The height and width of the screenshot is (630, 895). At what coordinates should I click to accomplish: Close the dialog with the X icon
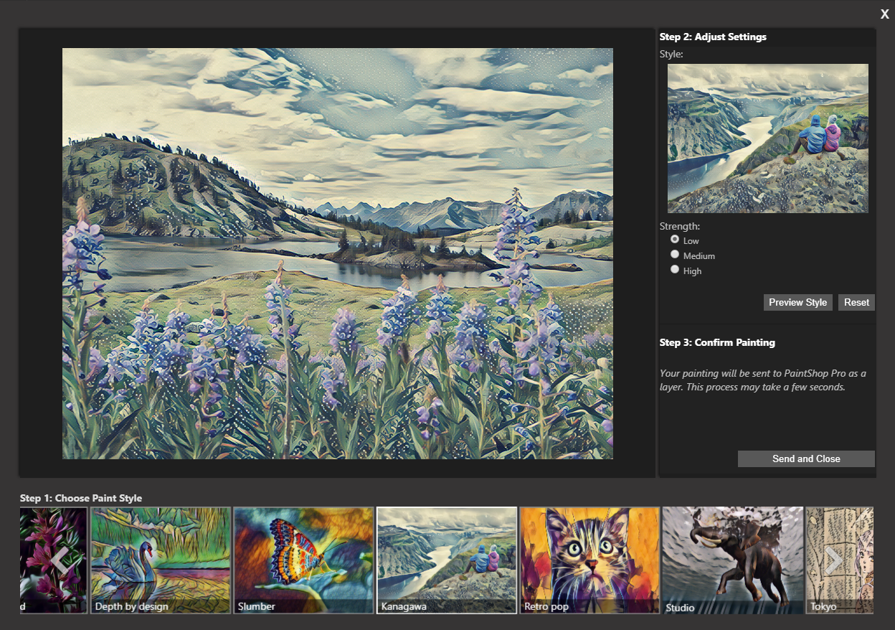click(x=885, y=14)
